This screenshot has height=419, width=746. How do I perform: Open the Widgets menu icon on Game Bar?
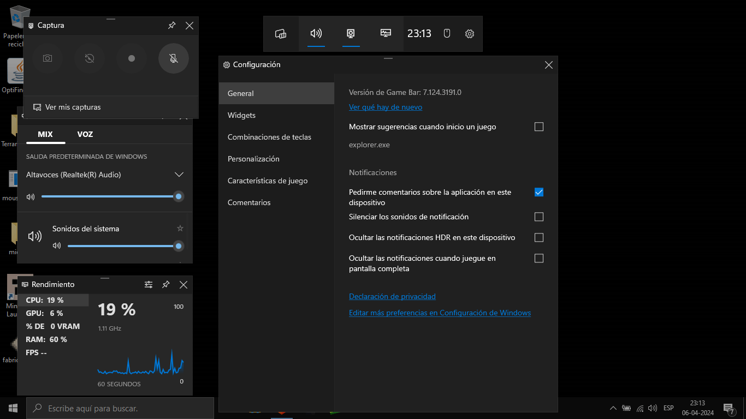281,33
